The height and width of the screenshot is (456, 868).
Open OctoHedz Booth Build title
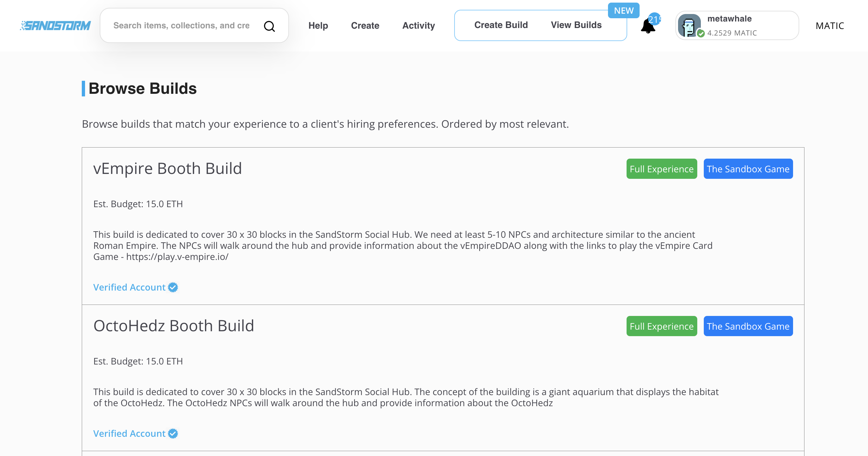pyautogui.click(x=174, y=326)
